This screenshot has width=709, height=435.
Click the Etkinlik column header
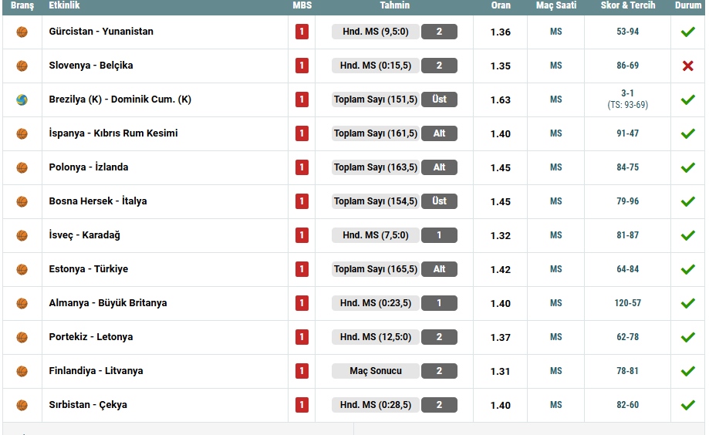[64, 5]
